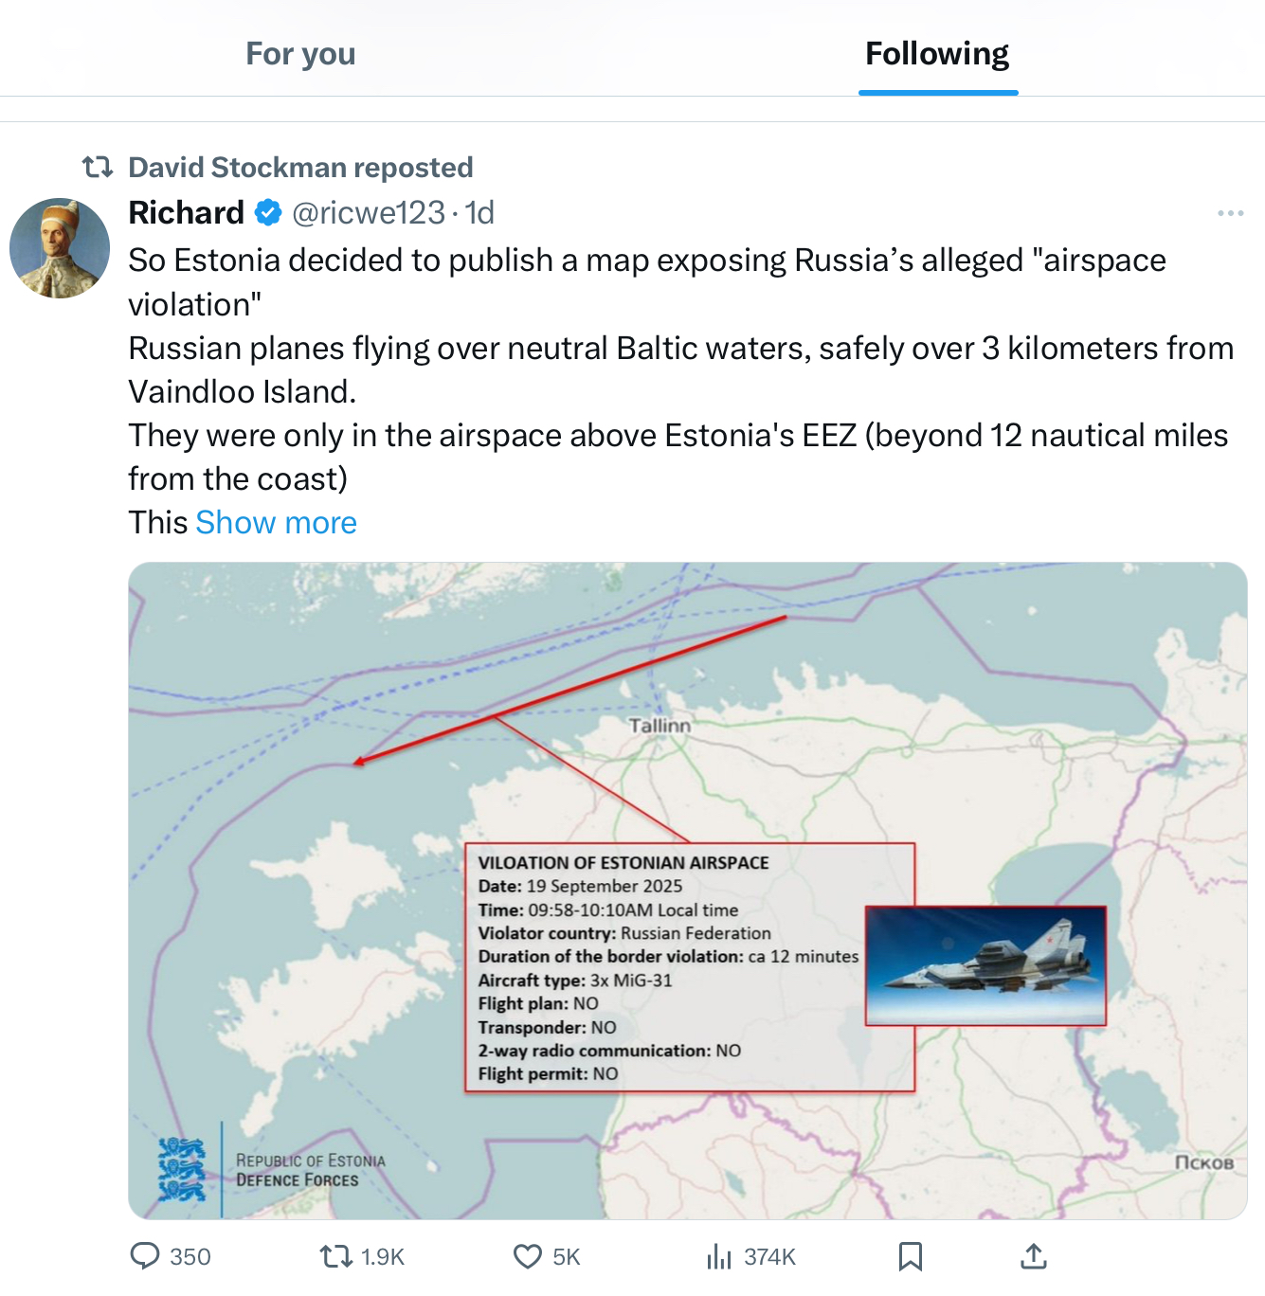1265x1296 pixels.
Task: Open David Stockman reposted link
Action: pyautogui.click(x=300, y=168)
